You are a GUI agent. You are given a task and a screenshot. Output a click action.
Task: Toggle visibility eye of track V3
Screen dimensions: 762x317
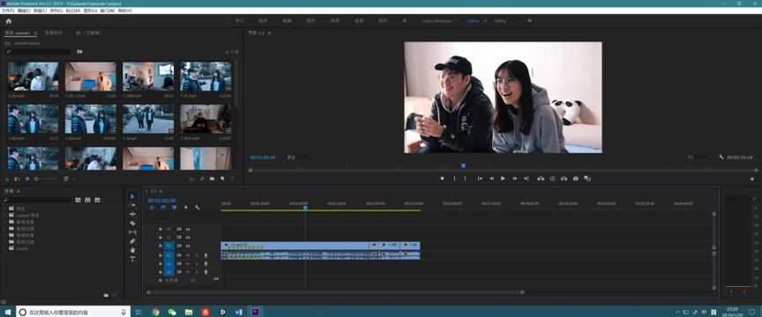click(x=188, y=229)
